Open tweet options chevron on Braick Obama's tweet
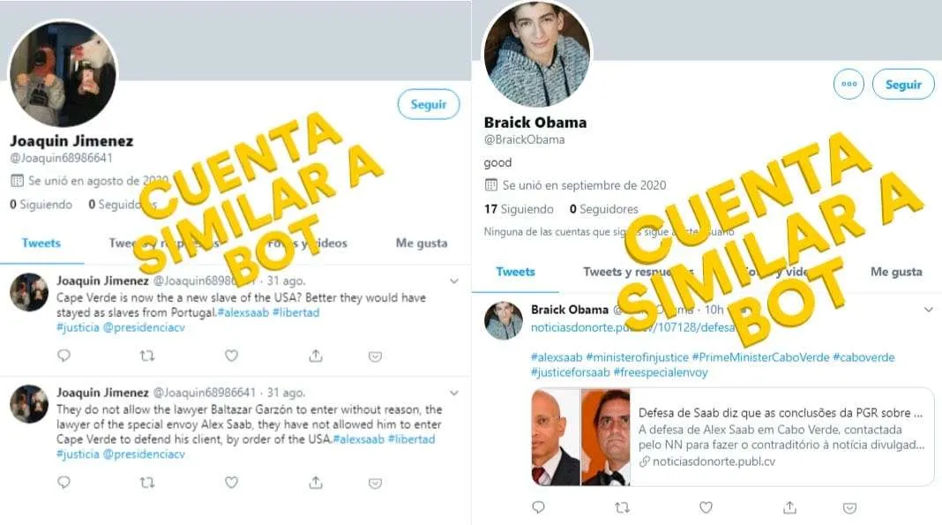The width and height of the screenshot is (942, 525). click(929, 310)
